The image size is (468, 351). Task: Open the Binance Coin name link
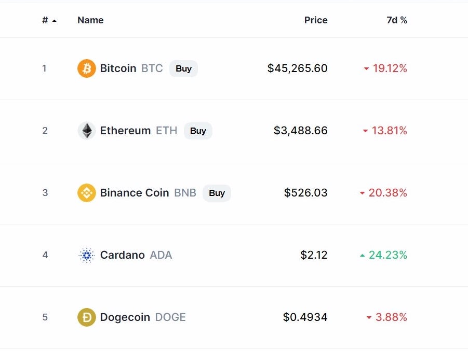point(135,193)
